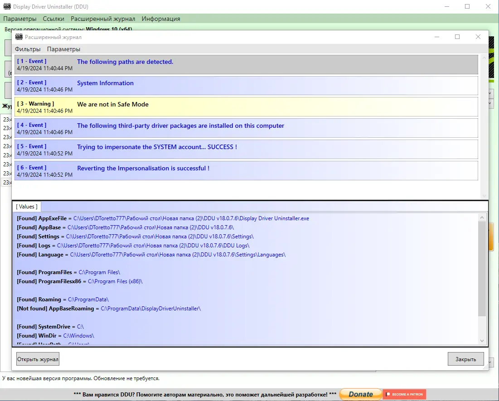Click the Logs path value line

coord(133,246)
